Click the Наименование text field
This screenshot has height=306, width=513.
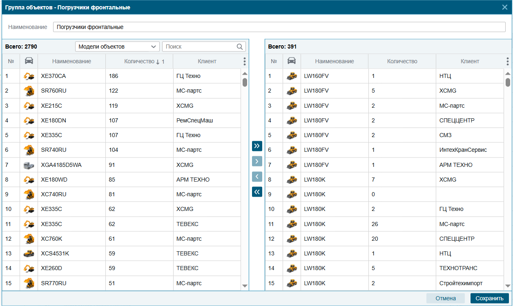point(279,27)
